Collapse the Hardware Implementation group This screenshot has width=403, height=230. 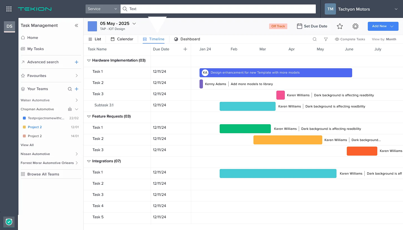coord(89,60)
